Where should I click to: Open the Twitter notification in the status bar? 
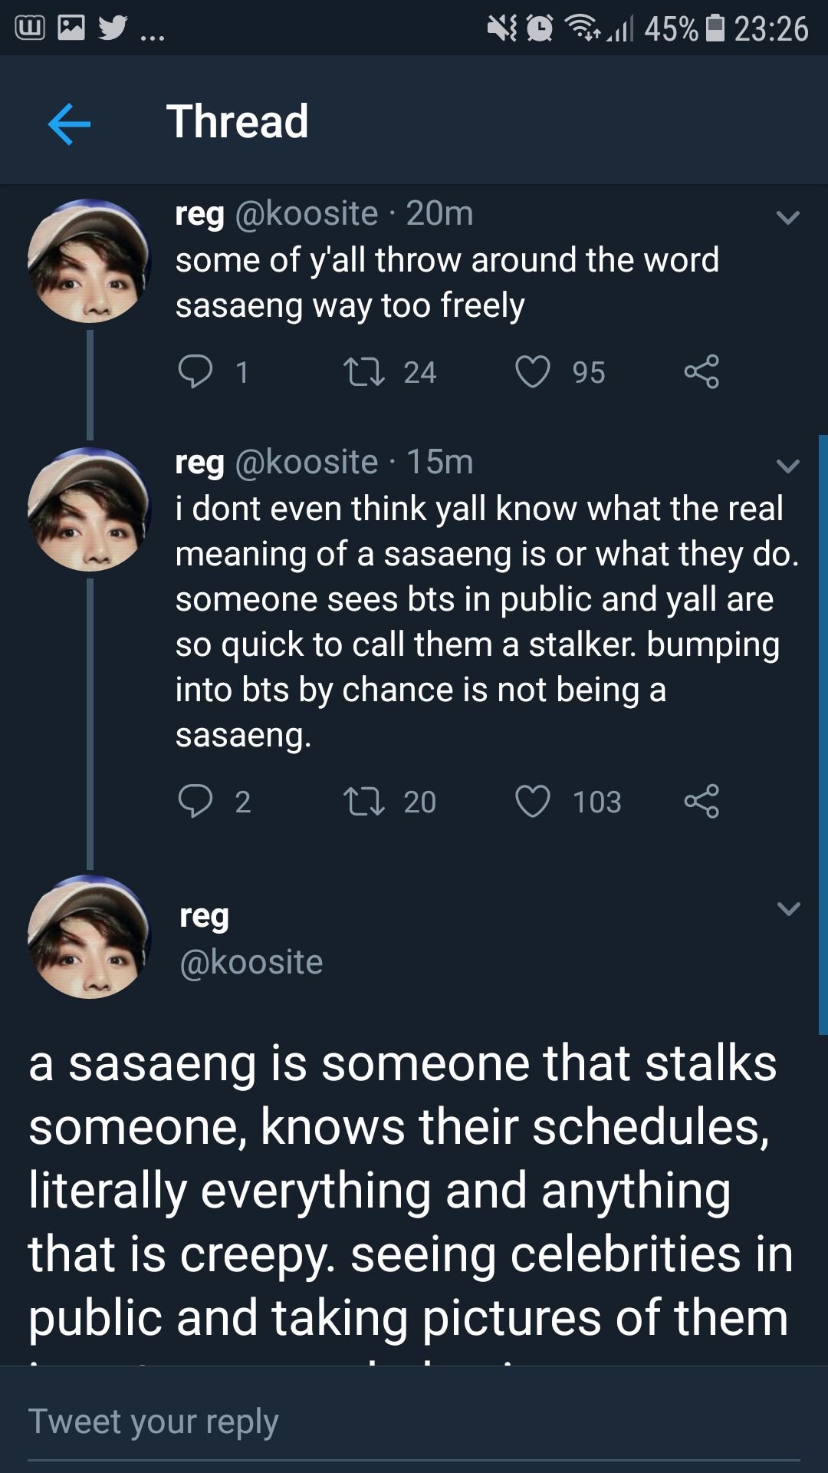click(x=113, y=28)
